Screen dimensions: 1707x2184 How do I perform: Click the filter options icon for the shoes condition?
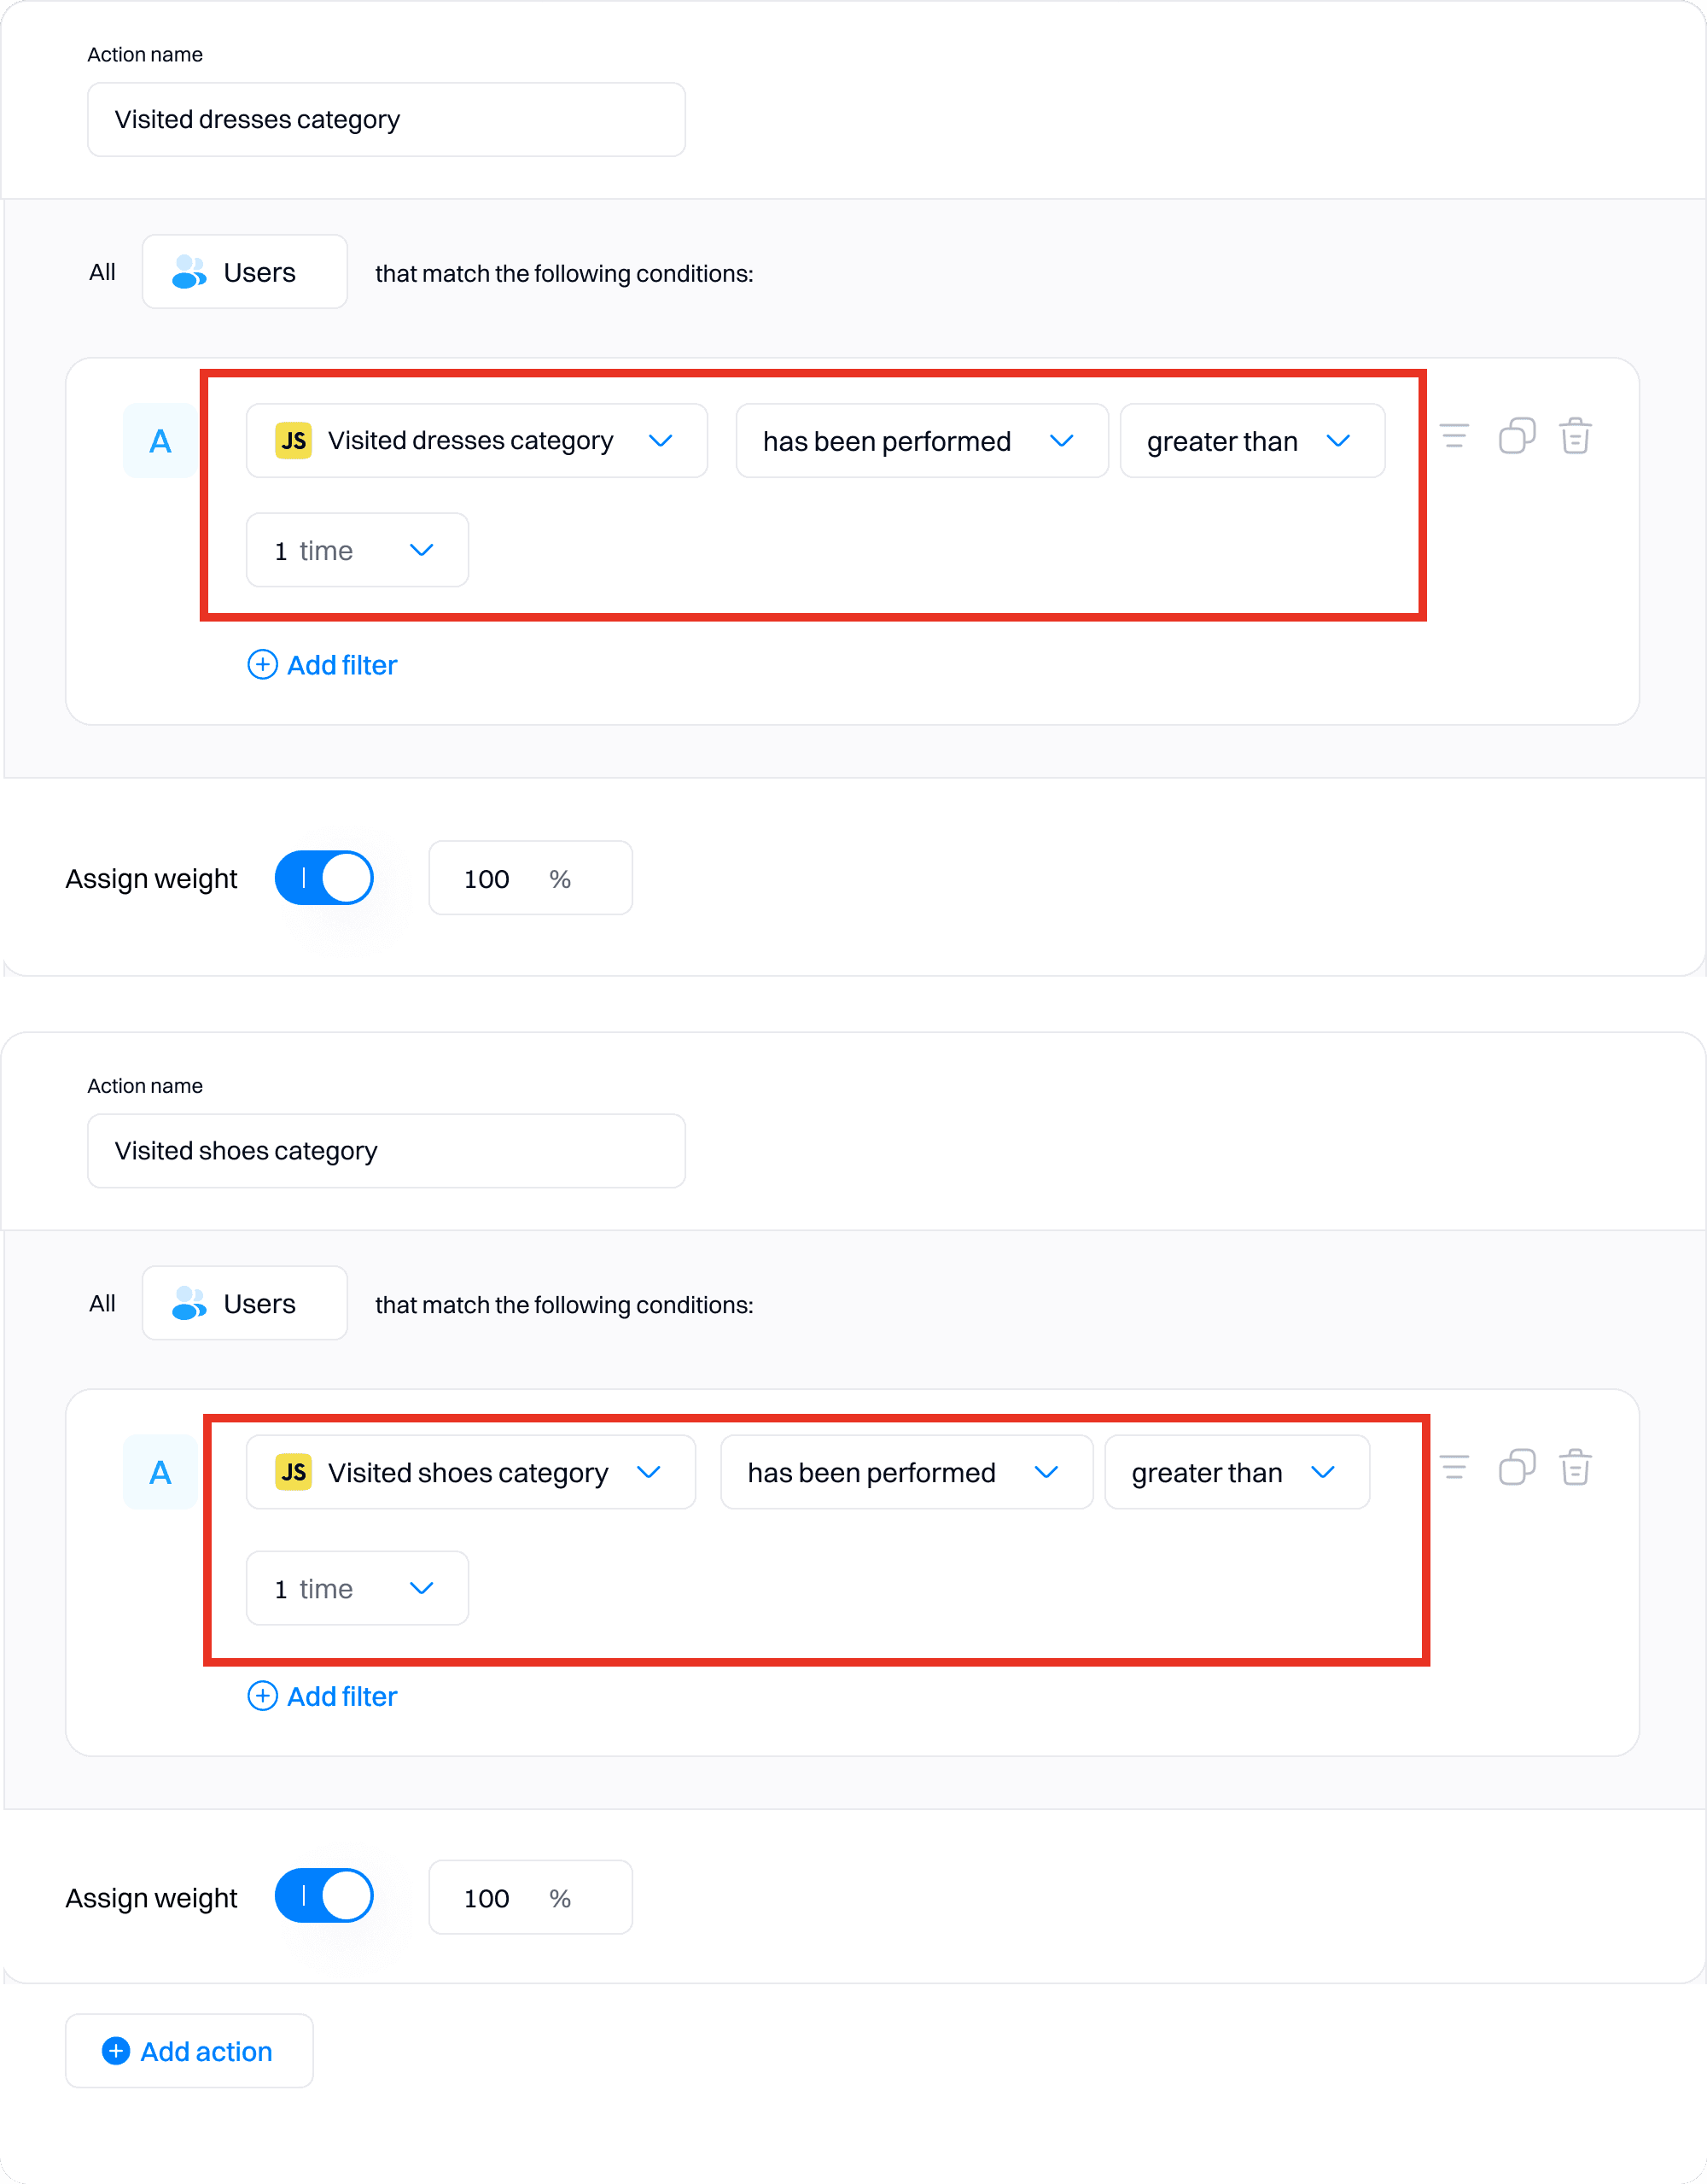click(x=1454, y=1468)
